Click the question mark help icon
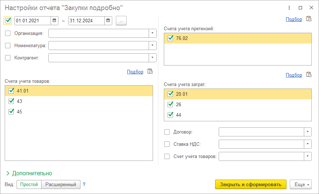The width and height of the screenshot is (319, 194). click(x=84, y=185)
